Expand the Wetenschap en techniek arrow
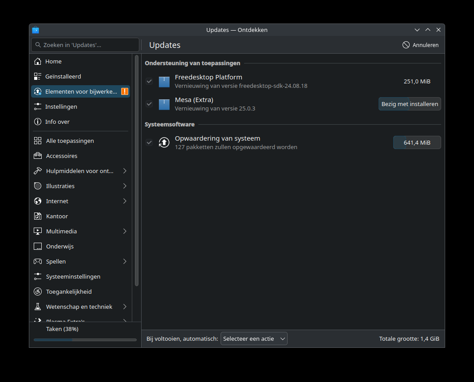 click(x=125, y=307)
